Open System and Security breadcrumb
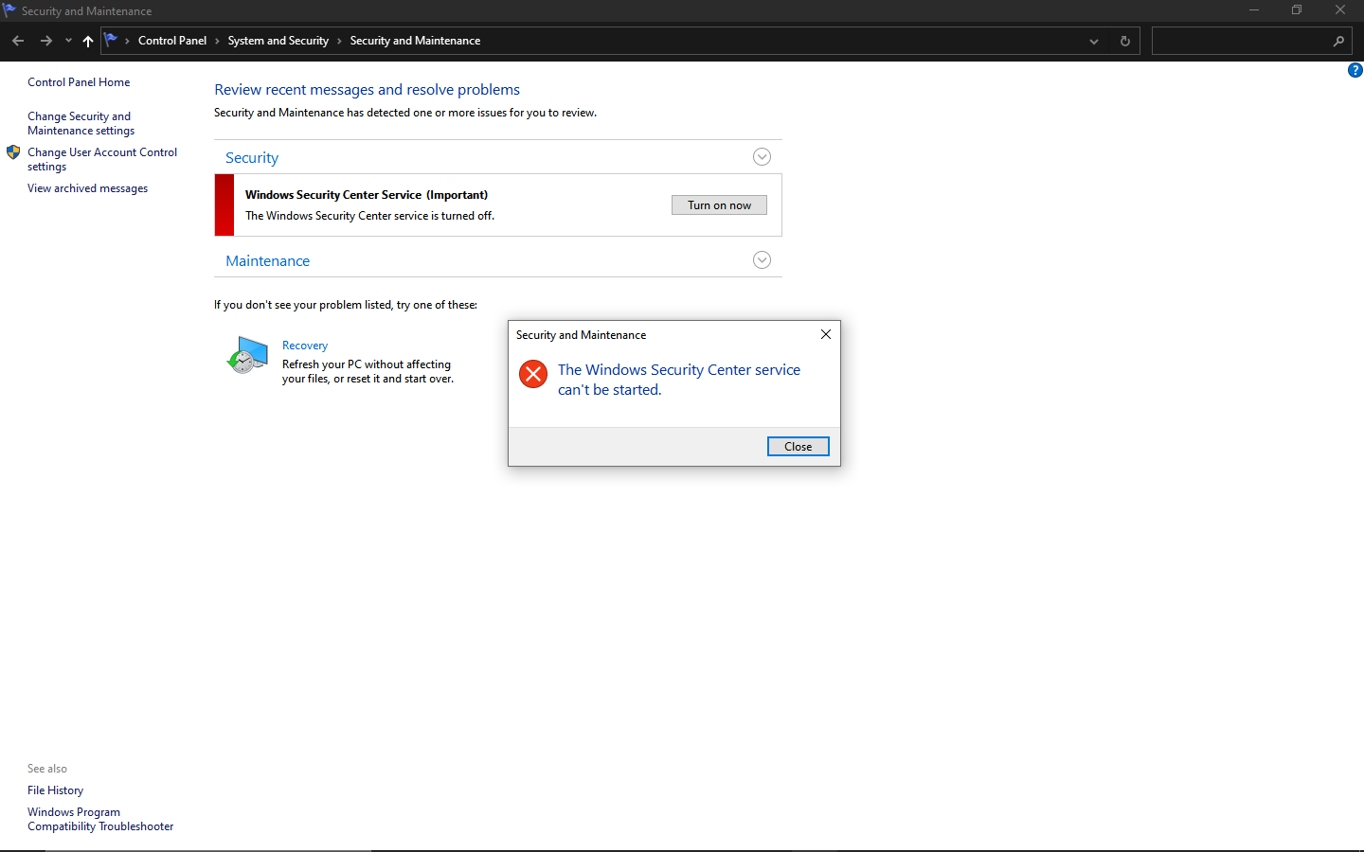Viewport: 1364px width, 852px height. pyautogui.click(x=278, y=41)
